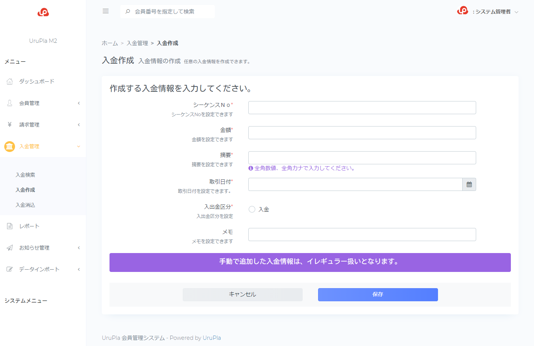The height and width of the screenshot is (346, 534).
Task: Expand the 請求管理 submenu chevron
Action: pyautogui.click(x=79, y=125)
